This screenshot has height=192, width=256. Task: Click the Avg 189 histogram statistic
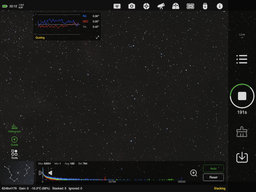pyautogui.click(x=69, y=164)
